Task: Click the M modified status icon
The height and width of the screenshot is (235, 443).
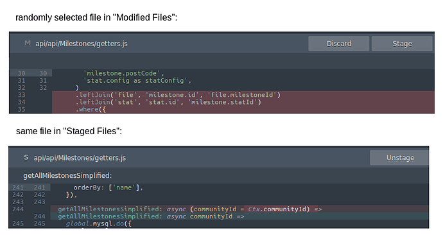Action: pos(28,44)
